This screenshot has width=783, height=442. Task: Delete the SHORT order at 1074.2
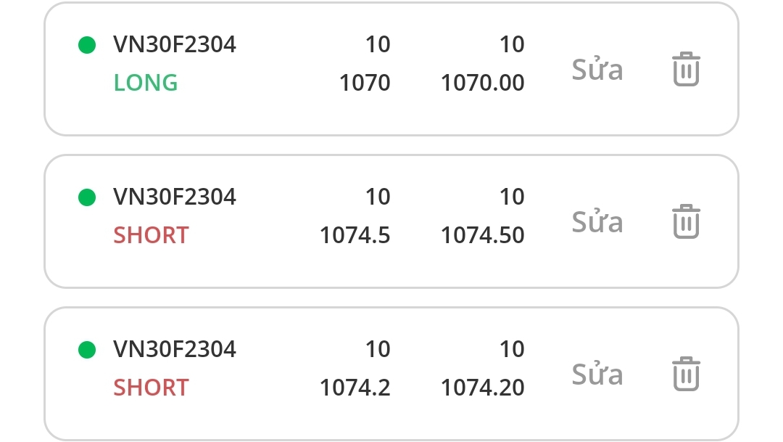[x=686, y=374]
